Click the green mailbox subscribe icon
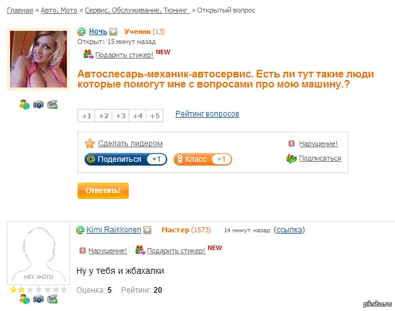395x311 pixels. (292, 159)
